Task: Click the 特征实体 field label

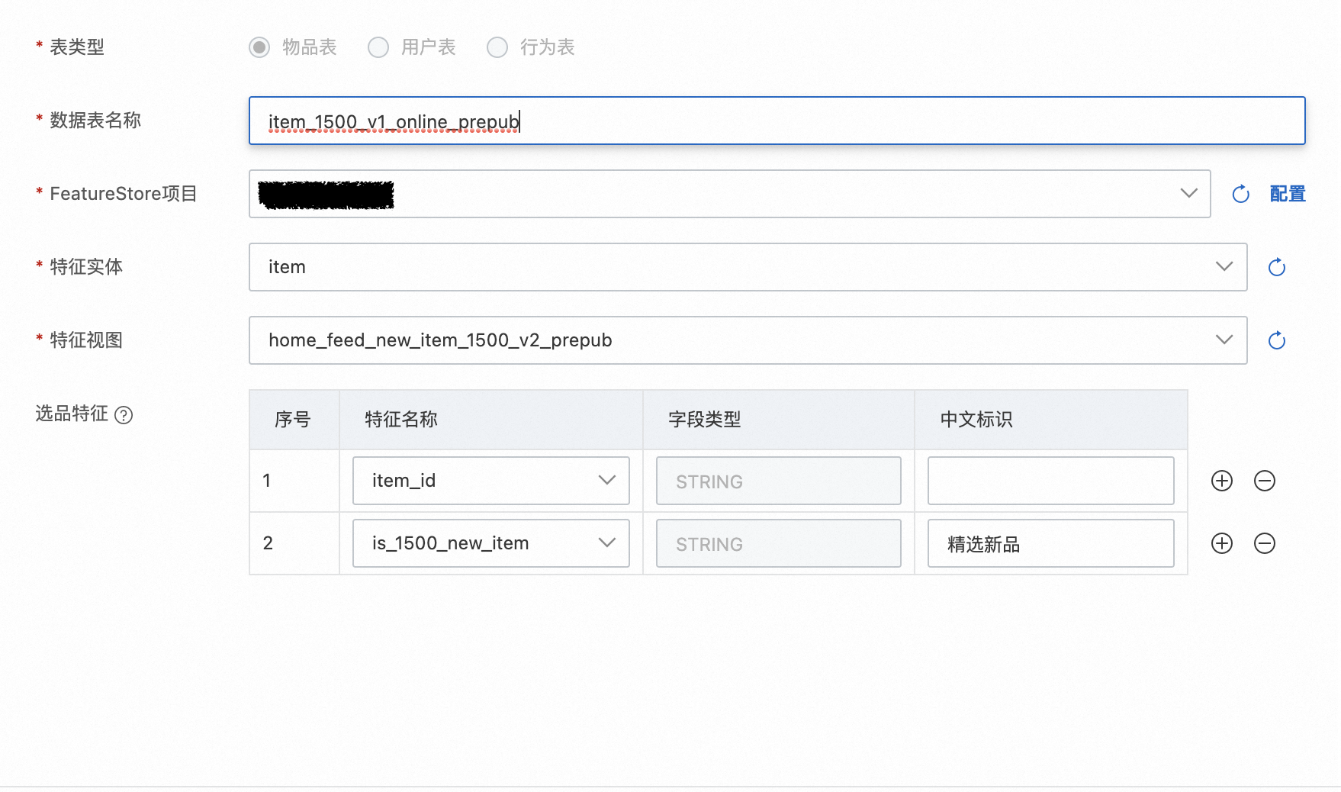Action: [86, 267]
